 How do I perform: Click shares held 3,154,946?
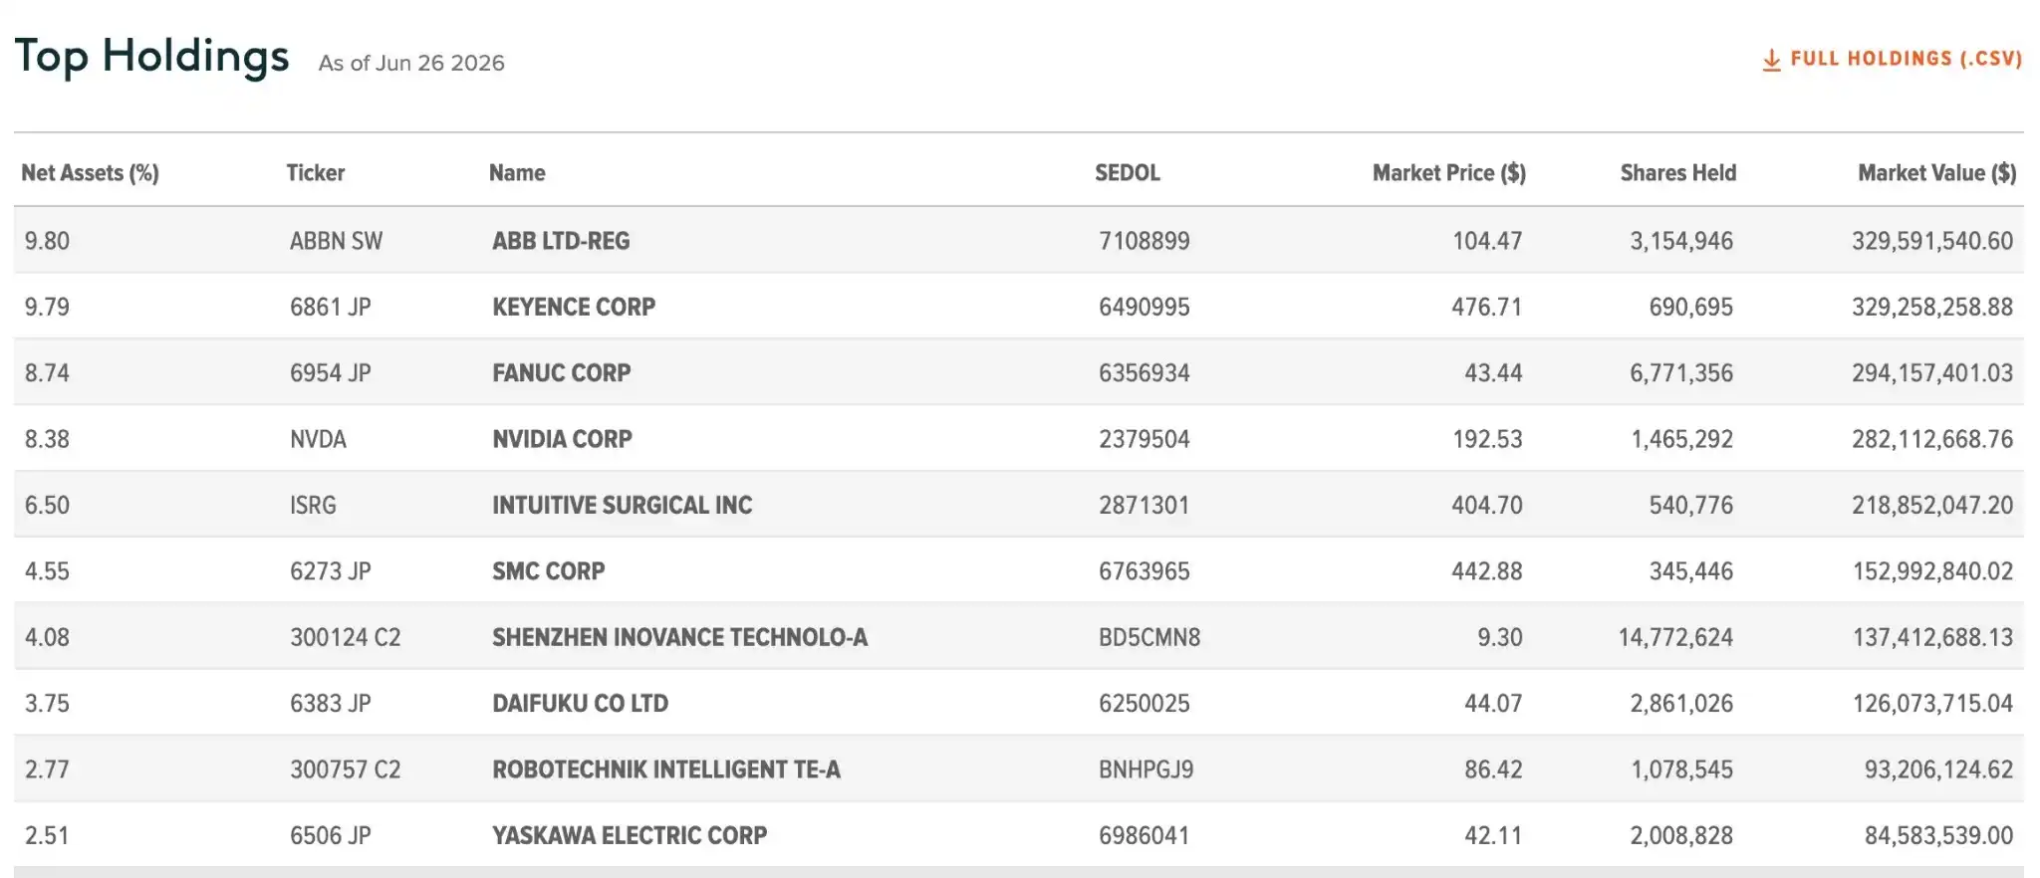pos(1681,241)
